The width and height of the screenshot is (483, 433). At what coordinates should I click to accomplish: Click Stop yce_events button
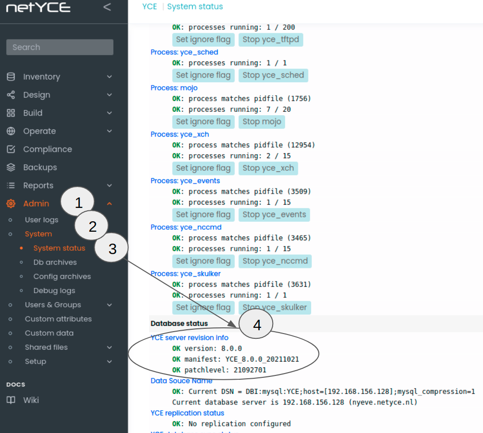[274, 215]
